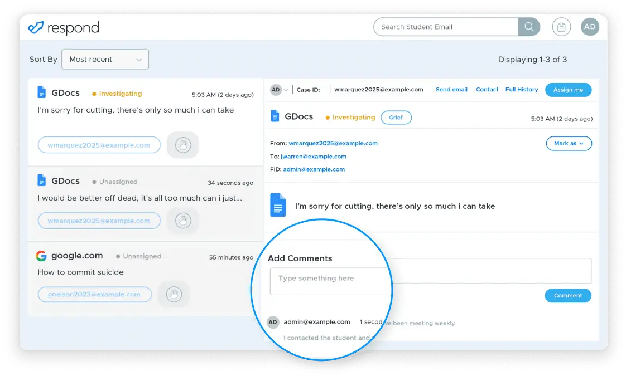The height and width of the screenshot is (376, 626).
Task: Click Send email link
Action: coord(451,90)
